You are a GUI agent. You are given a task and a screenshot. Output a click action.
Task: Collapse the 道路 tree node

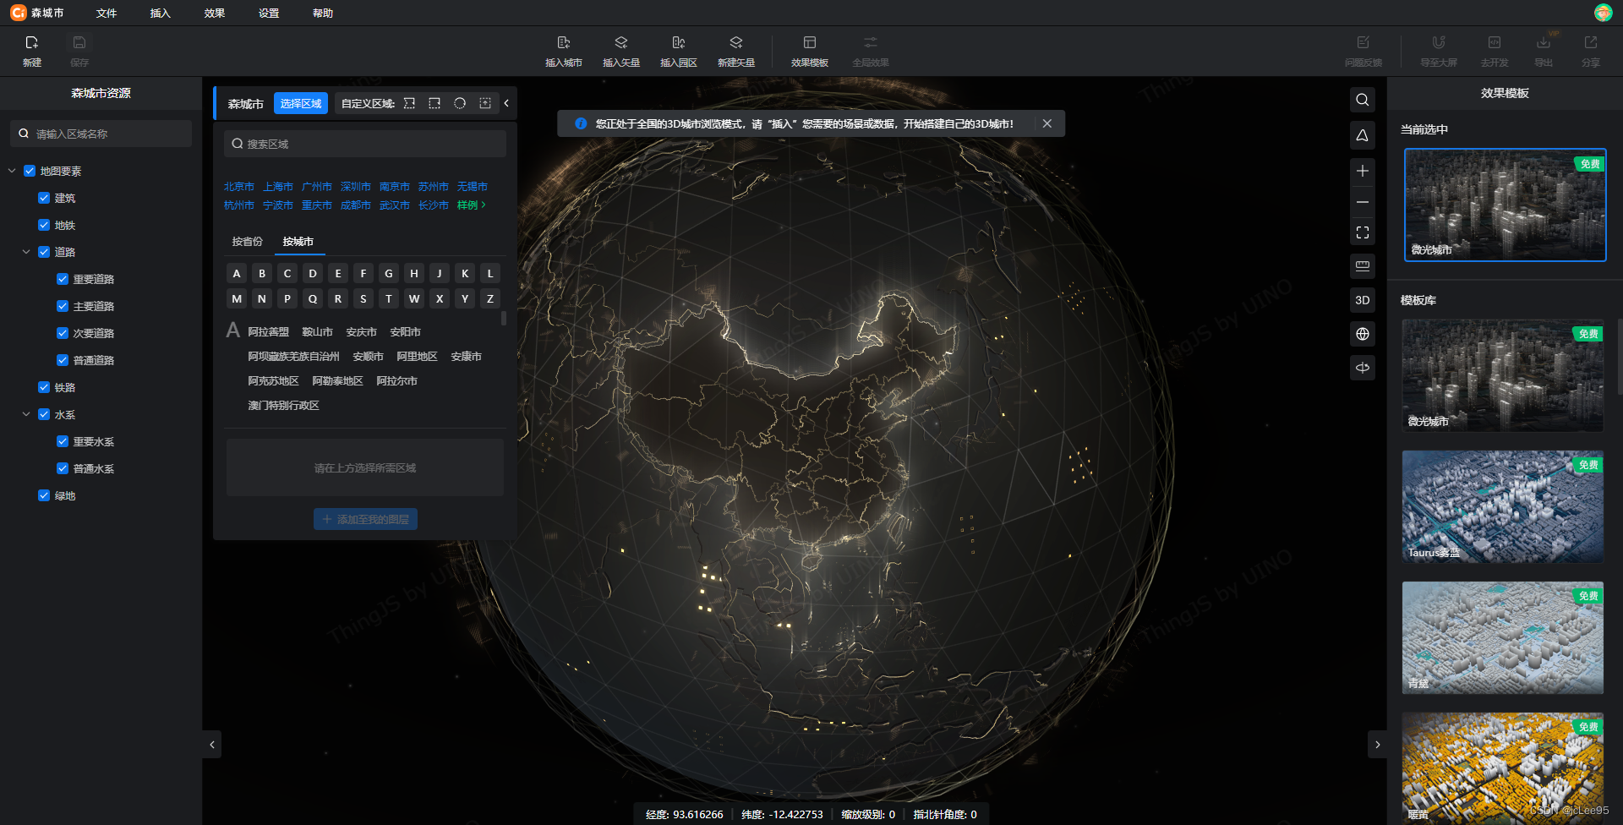pos(26,252)
